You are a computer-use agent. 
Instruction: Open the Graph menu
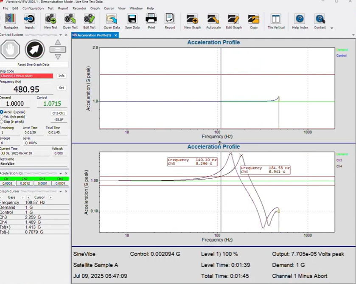pyautogui.click(x=95, y=8)
